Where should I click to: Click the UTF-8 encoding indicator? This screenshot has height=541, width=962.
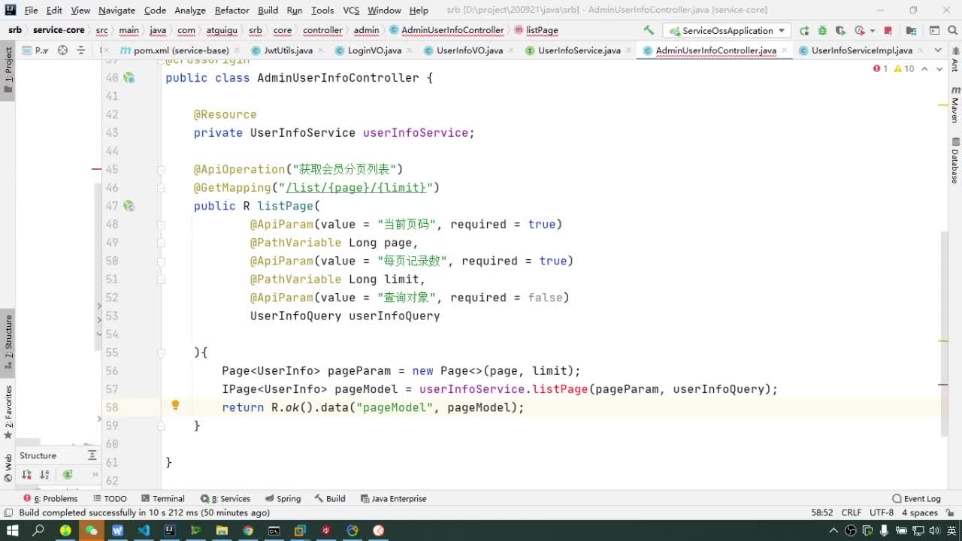click(x=881, y=512)
